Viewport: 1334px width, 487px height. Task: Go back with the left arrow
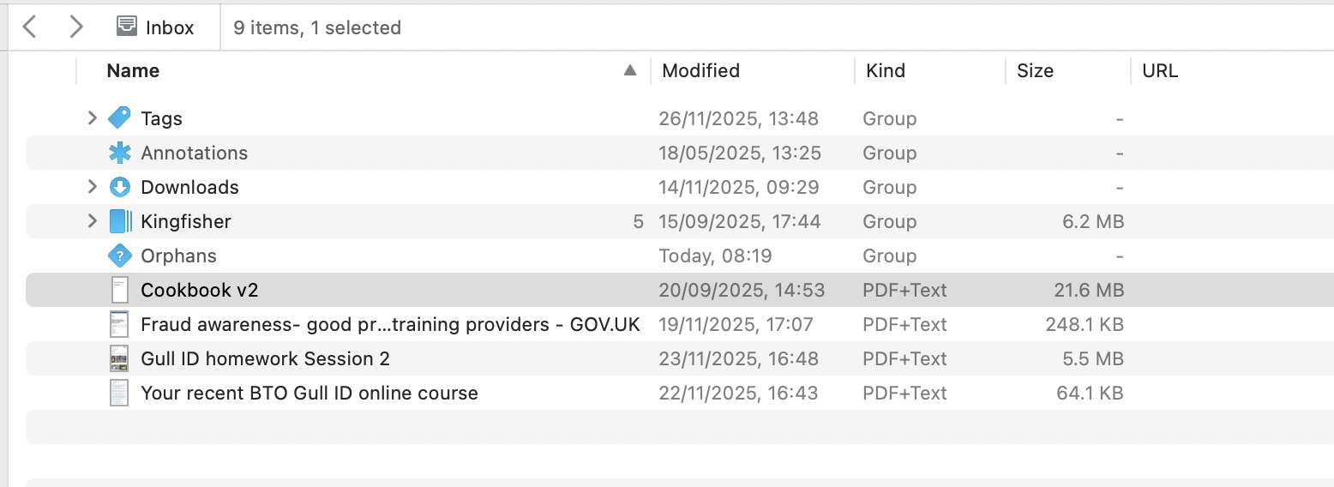coord(30,27)
